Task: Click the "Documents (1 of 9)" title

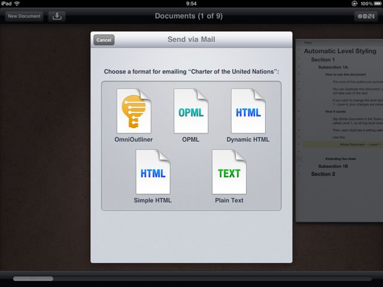Action: pyautogui.click(x=189, y=16)
